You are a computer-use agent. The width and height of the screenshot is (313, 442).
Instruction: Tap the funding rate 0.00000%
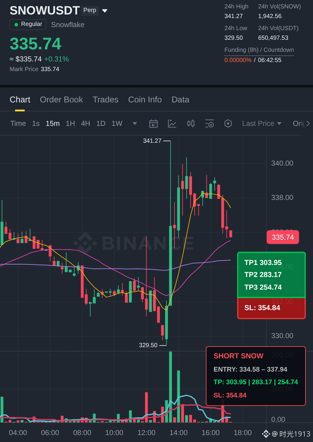(238, 60)
